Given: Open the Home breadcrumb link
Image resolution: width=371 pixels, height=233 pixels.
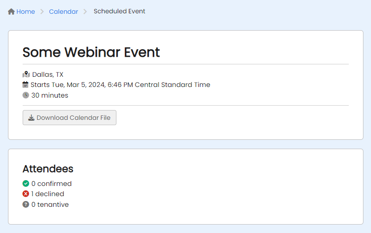Looking at the screenshot, I should click(25, 12).
